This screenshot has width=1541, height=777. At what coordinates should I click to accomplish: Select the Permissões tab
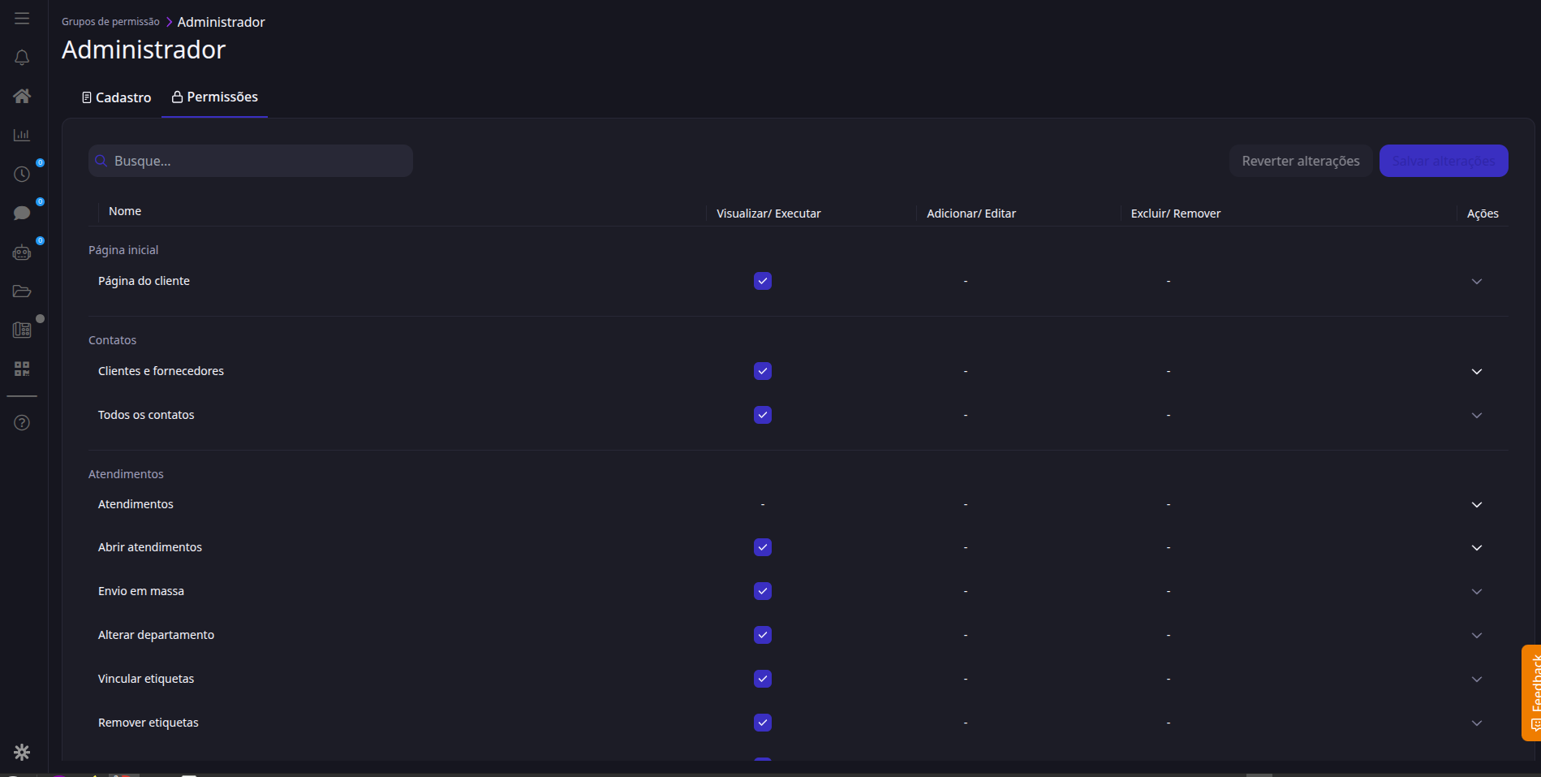(215, 97)
